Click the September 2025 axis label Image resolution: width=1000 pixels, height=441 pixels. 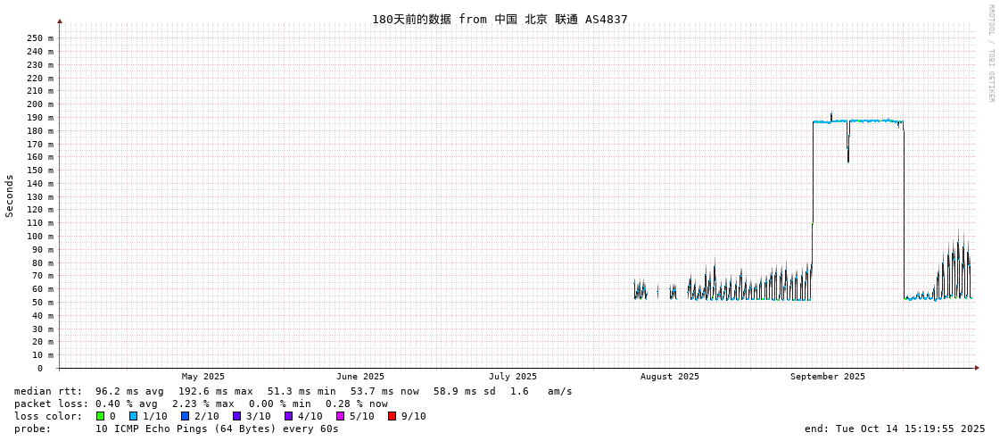[x=827, y=377]
